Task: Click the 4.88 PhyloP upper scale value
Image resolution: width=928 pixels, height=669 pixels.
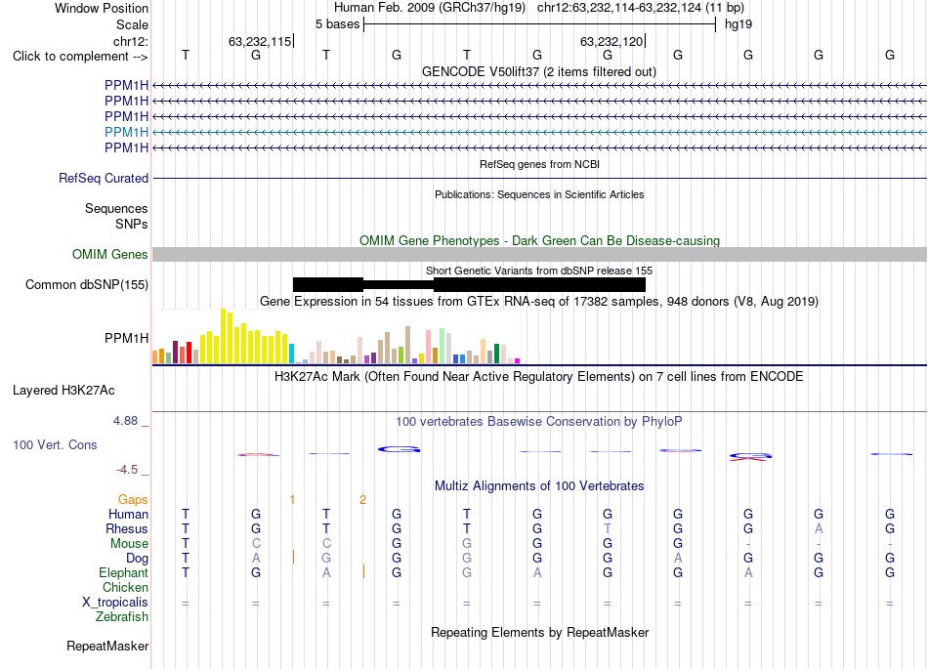Action: (125, 421)
